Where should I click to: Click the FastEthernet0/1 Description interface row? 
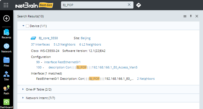85,79
